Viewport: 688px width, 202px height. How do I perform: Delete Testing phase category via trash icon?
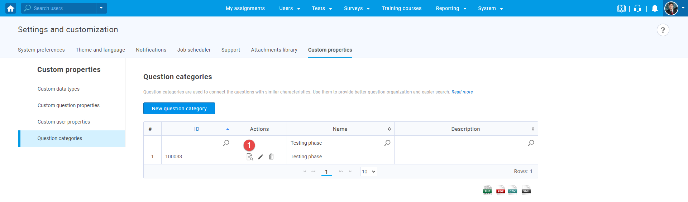(x=271, y=157)
